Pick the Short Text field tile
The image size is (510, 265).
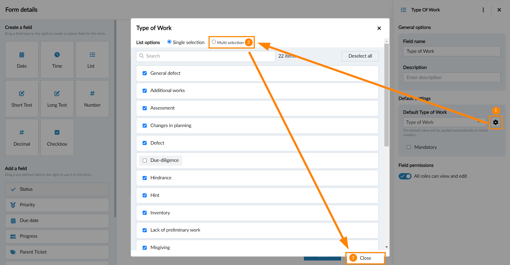(x=22, y=99)
